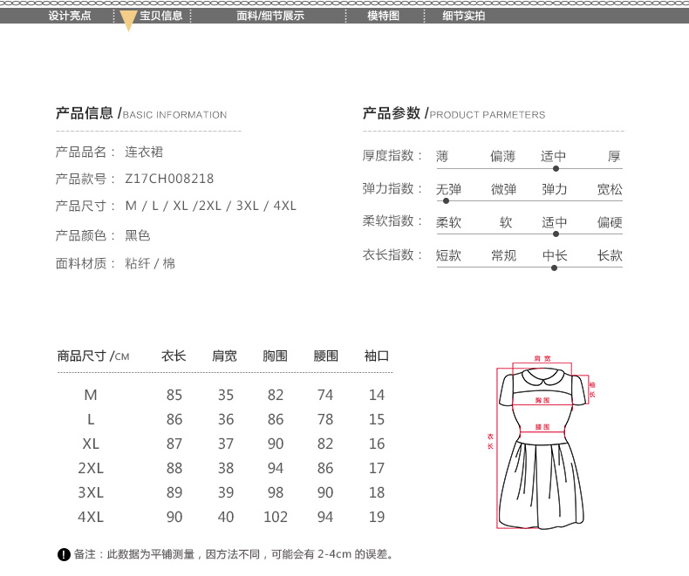Click size list M / L / XL /2XL / 3XL / 4XL
689x576 pixels.
click(x=210, y=206)
